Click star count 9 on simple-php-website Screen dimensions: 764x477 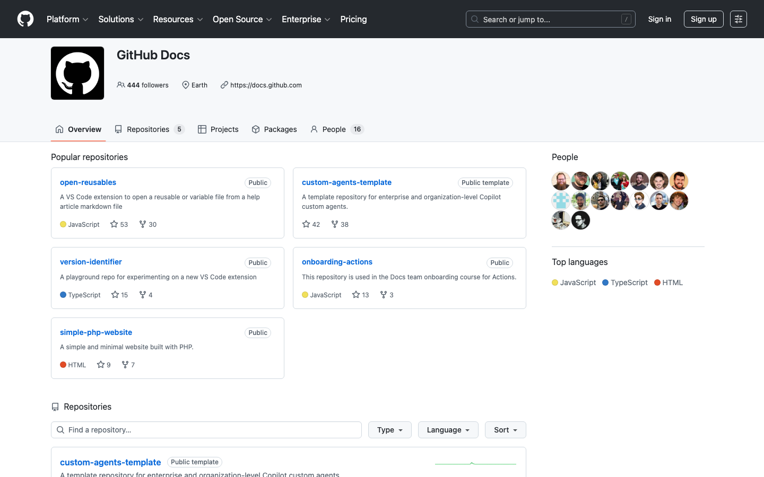click(x=103, y=365)
